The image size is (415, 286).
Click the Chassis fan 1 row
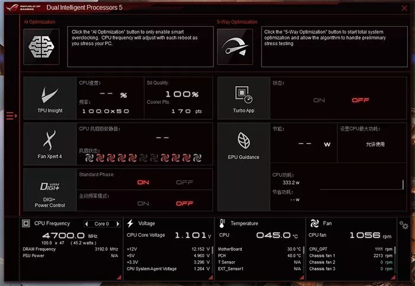click(x=351, y=256)
